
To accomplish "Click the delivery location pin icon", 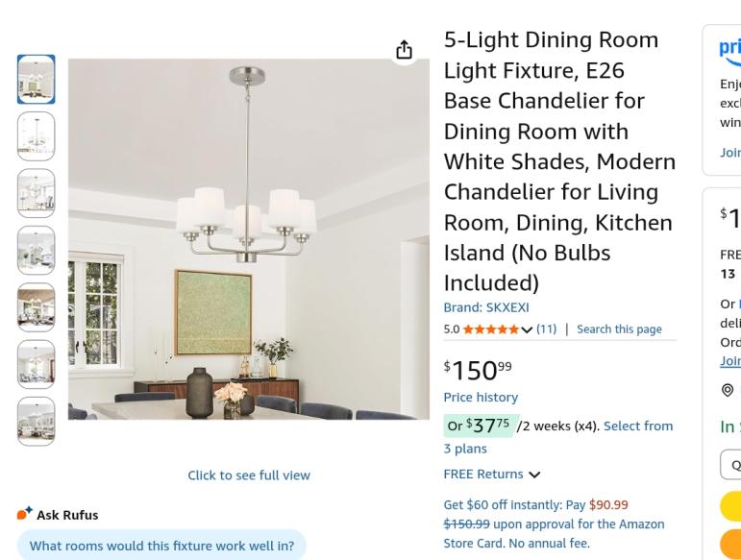I will [x=728, y=390].
